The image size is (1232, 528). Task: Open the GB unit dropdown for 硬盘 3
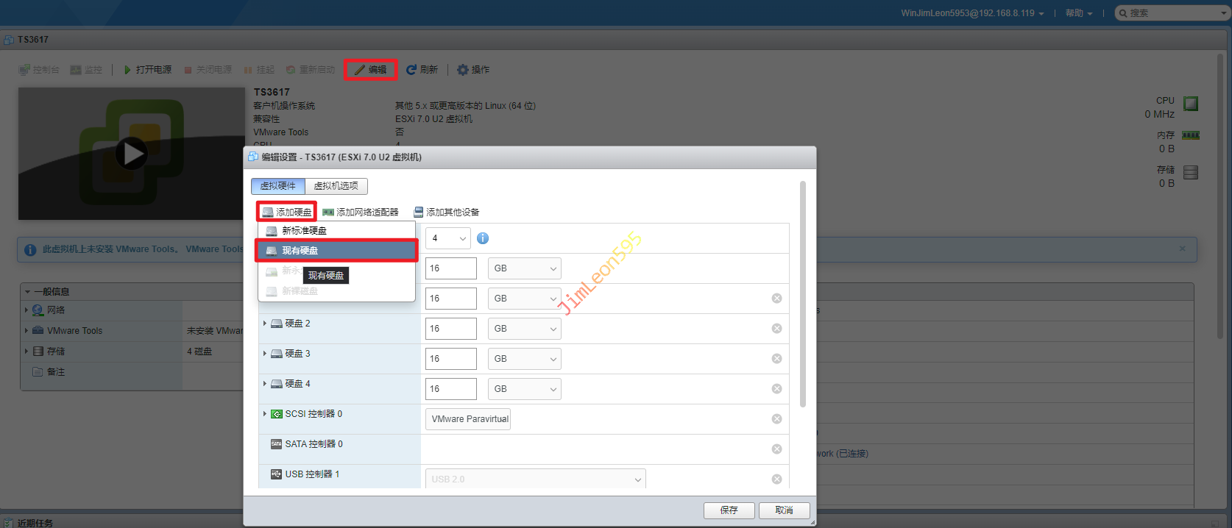pyautogui.click(x=524, y=359)
